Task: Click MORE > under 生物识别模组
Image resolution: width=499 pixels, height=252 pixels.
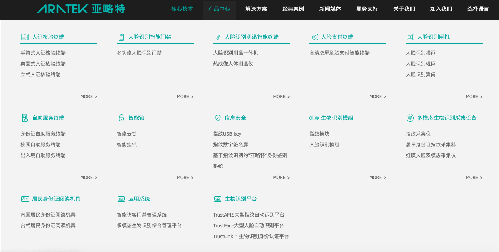Action: click(x=378, y=178)
